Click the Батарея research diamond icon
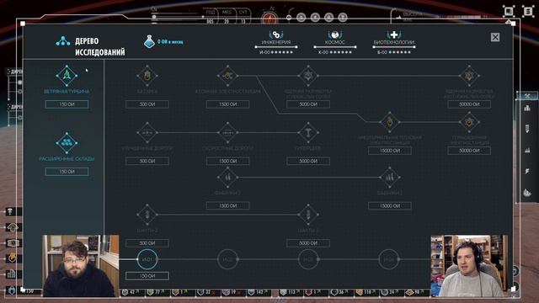Viewport: 539px width, 303px height. click(x=147, y=76)
